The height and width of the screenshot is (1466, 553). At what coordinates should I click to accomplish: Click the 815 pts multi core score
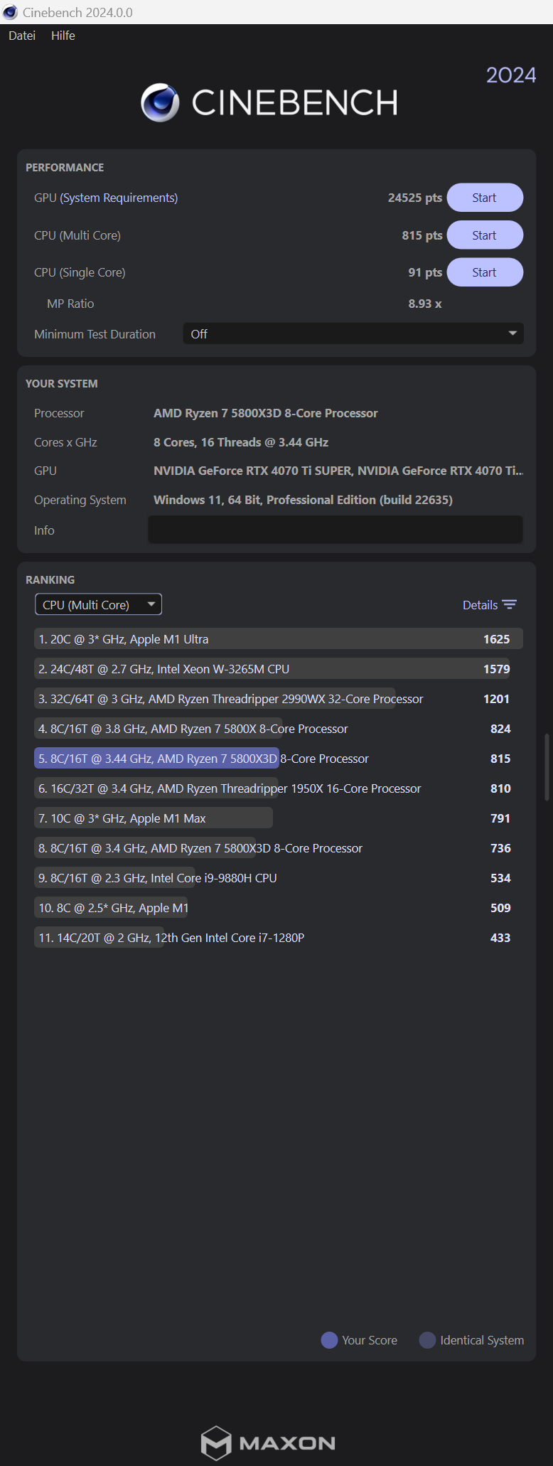tap(422, 235)
